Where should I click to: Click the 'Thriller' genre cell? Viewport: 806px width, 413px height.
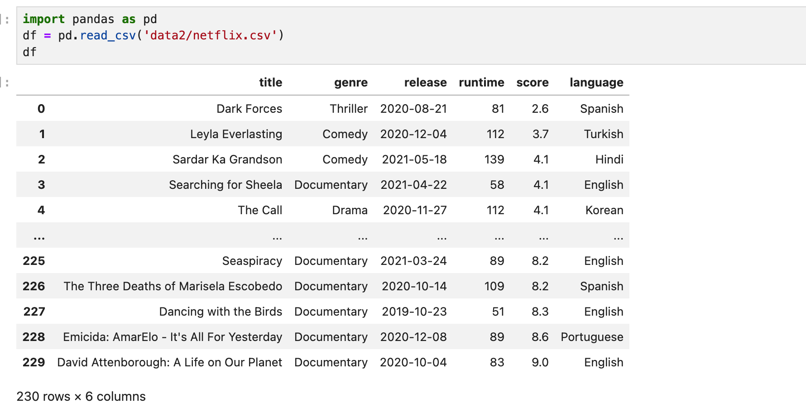pos(349,109)
